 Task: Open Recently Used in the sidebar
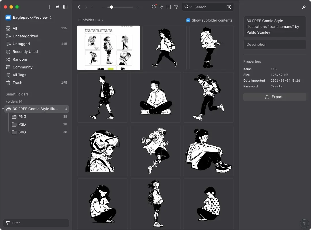pyautogui.click(x=25, y=51)
